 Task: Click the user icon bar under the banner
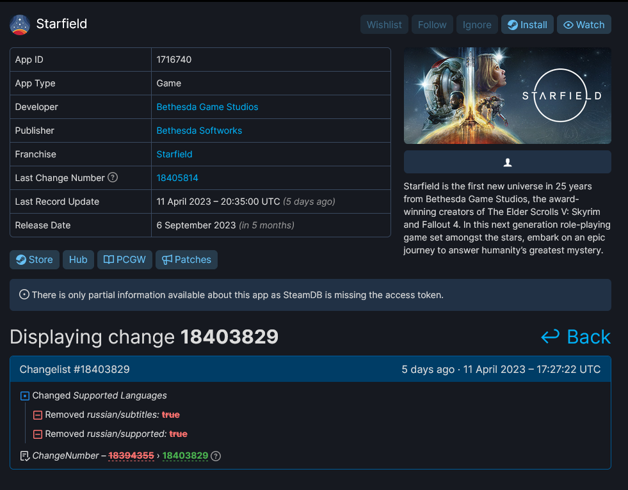click(507, 162)
